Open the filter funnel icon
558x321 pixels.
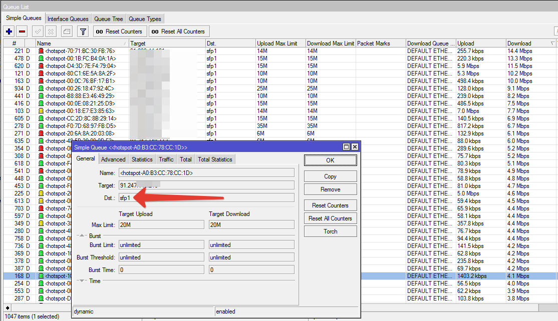point(83,31)
